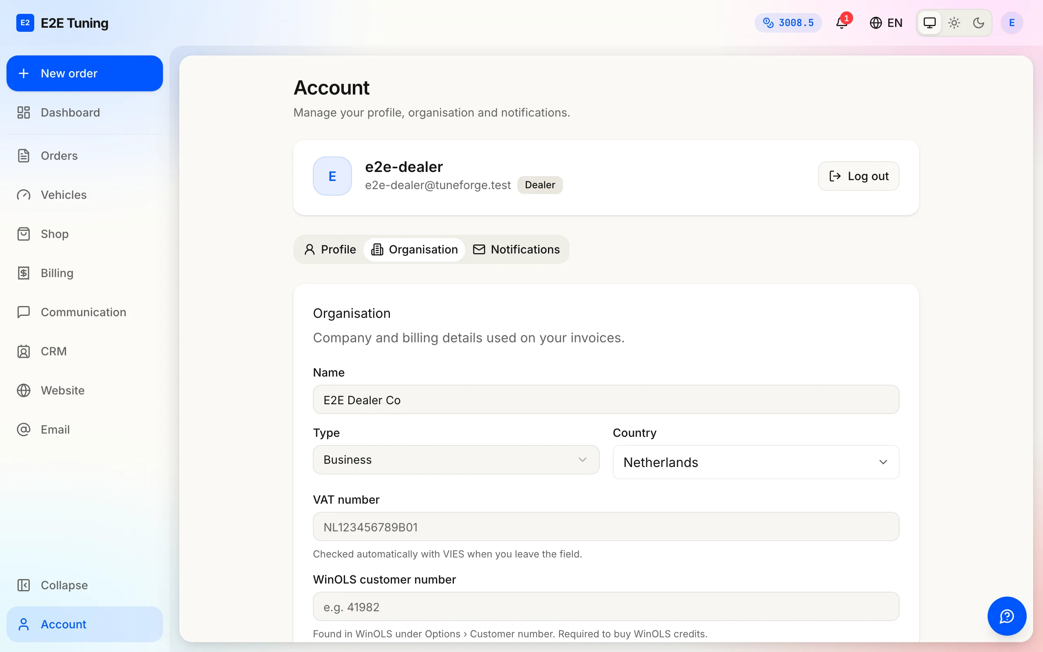
Task: Switch to the Profile tab
Action: (x=330, y=250)
